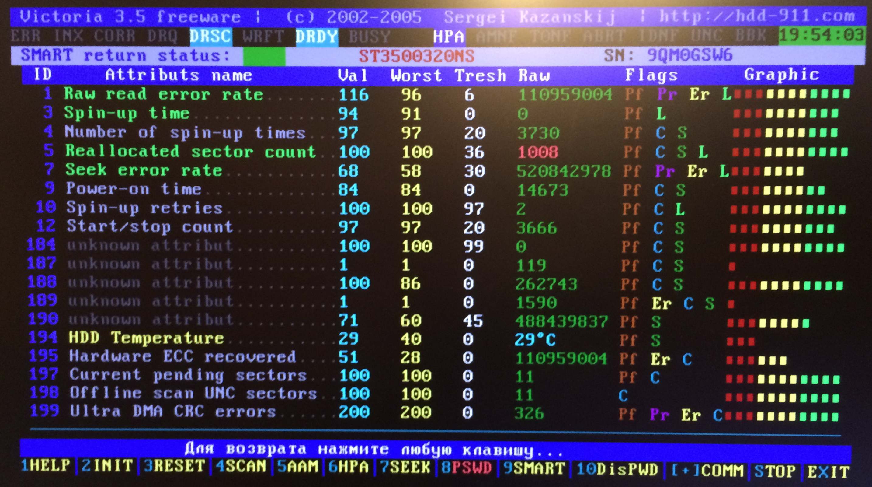Select the Reallocated sector count row

190,151
